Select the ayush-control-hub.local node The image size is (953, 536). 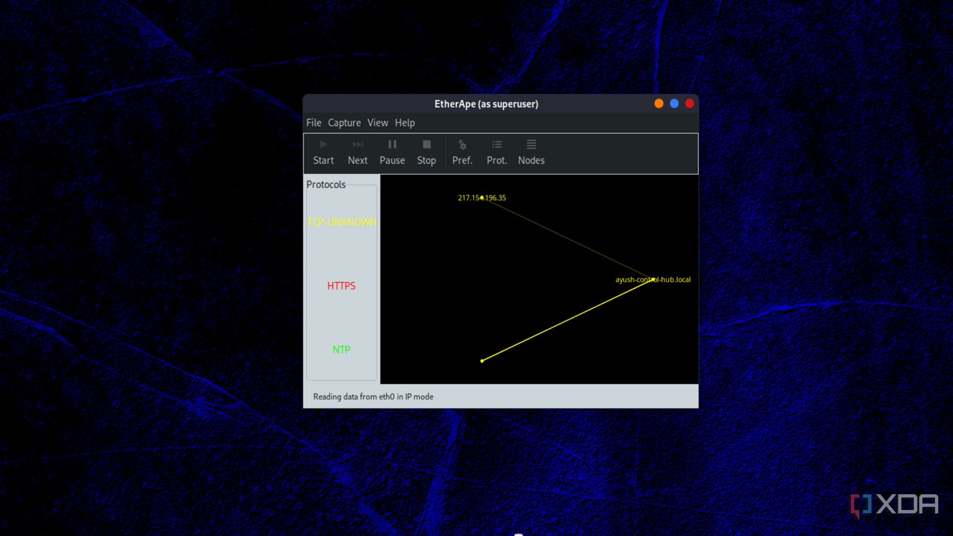653,279
